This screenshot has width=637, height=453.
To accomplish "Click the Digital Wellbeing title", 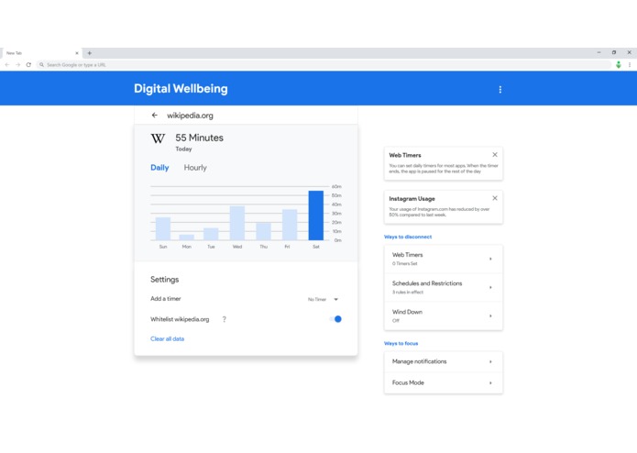I will coord(181,89).
